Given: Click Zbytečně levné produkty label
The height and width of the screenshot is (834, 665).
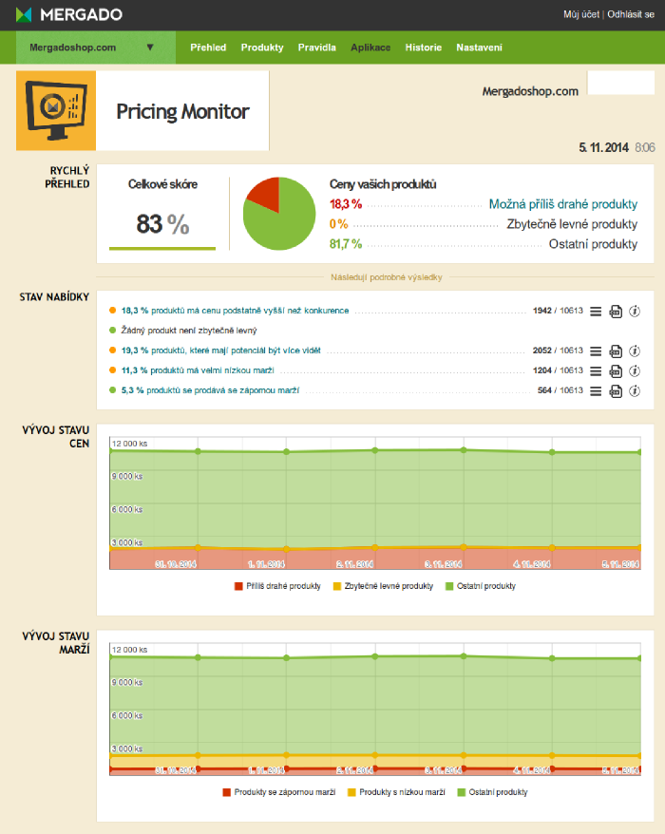Looking at the screenshot, I should (x=572, y=224).
